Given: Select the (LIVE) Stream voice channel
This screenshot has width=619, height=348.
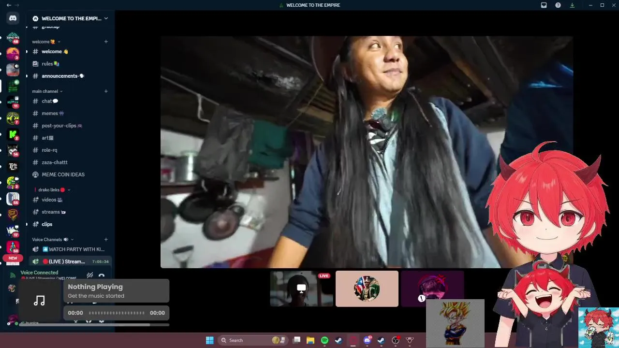Looking at the screenshot, I should 71,261.
